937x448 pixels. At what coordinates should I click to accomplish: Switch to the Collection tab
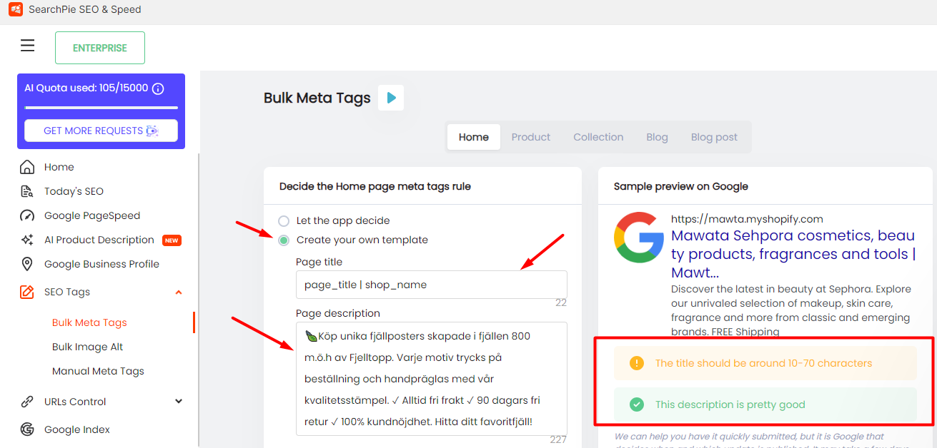pyautogui.click(x=598, y=137)
